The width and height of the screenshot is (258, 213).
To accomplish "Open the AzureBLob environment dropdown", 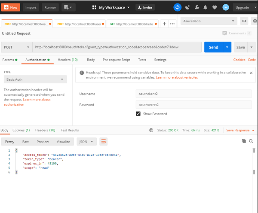I will pyautogui.click(x=209, y=21).
